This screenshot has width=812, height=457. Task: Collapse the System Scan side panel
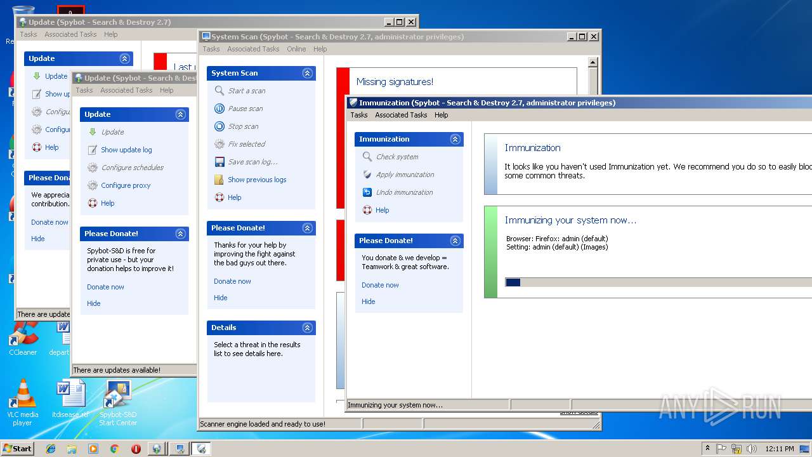[x=307, y=73]
